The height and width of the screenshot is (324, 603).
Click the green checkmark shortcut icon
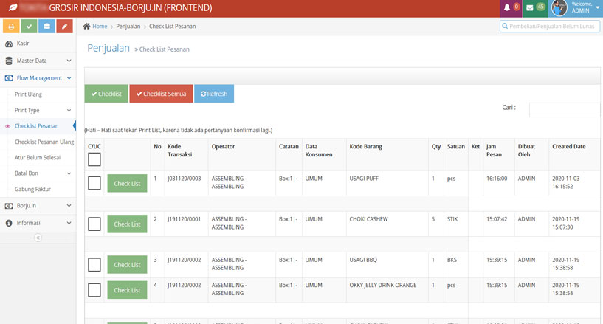(x=29, y=26)
